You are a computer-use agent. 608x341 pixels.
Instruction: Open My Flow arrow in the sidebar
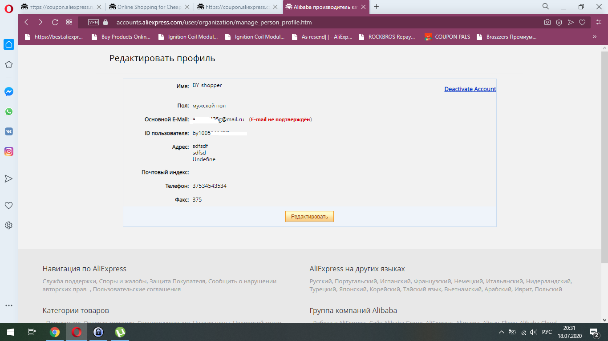pyautogui.click(x=8, y=178)
